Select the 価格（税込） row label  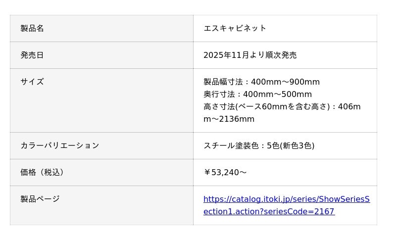[x=42, y=172]
